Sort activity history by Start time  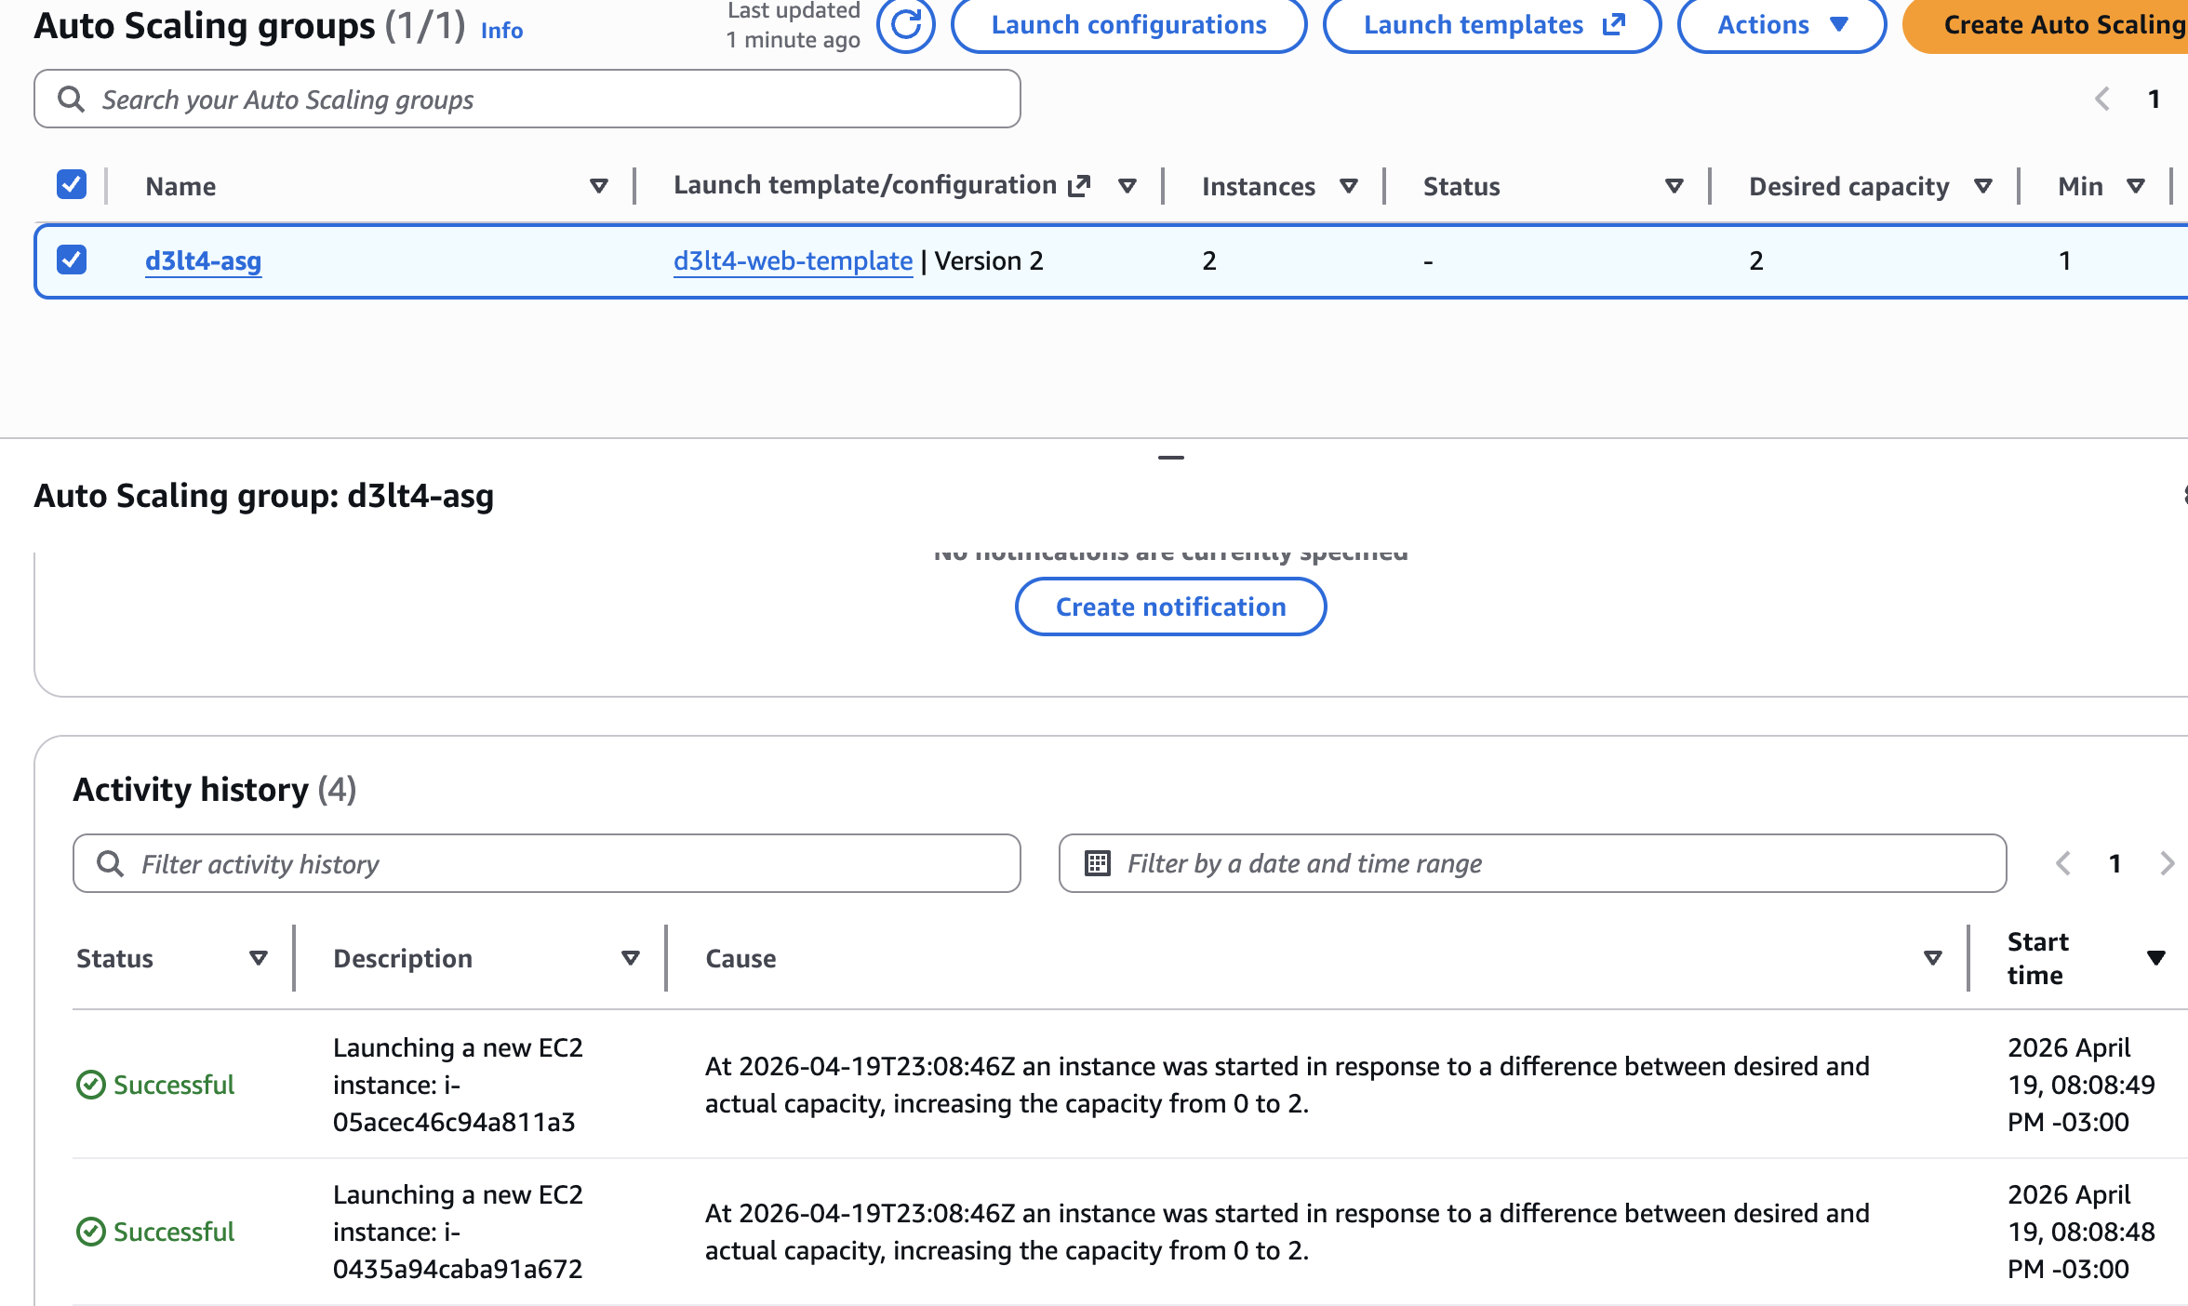point(2155,958)
